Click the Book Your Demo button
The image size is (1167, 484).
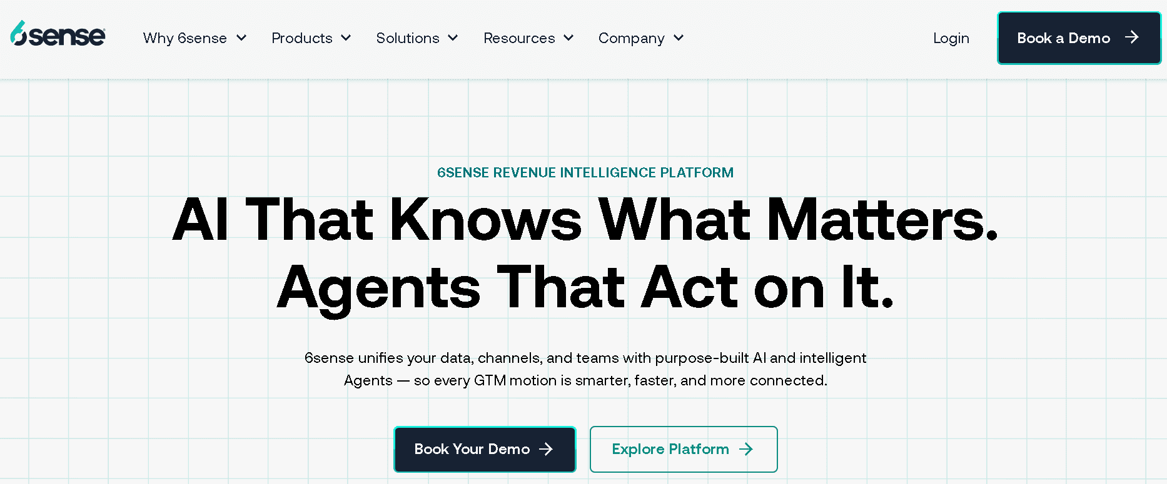[x=485, y=449]
